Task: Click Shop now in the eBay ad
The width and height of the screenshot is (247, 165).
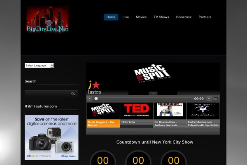Action: pos(68,156)
